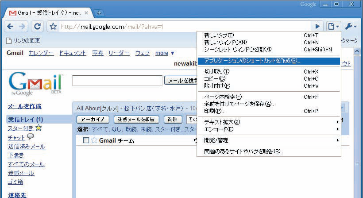Click the Gmail favicon on the tab

click(x=12, y=13)
